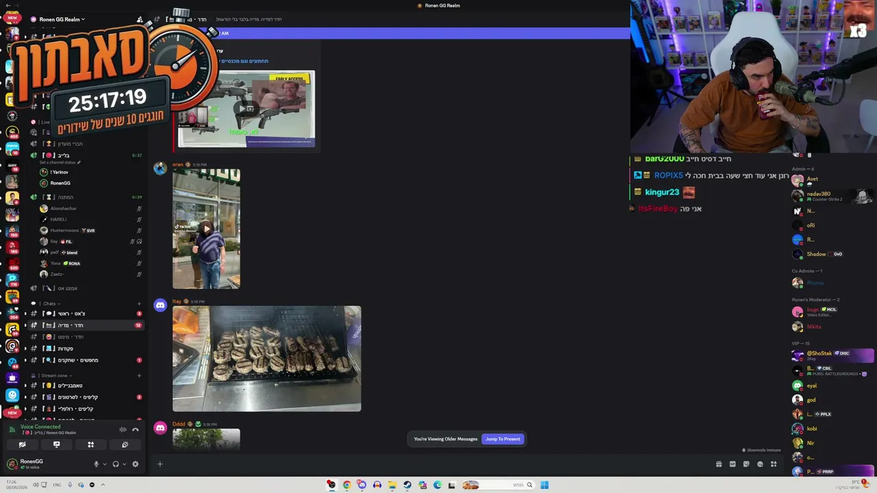This screenshot has height=493, width=877.
Task: Open פקודות channel
Action: click(86, 349)
